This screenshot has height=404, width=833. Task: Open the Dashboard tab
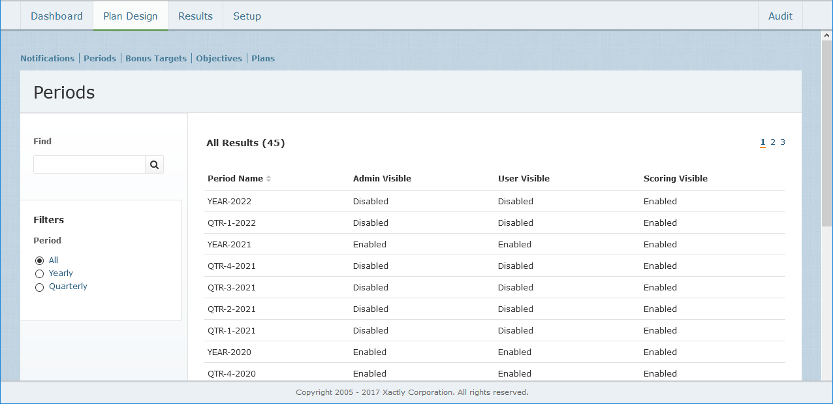point(57,16)
